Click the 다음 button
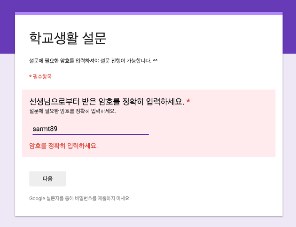The height and width of the screenshot is (227, 296). click(x=47, y=179)
